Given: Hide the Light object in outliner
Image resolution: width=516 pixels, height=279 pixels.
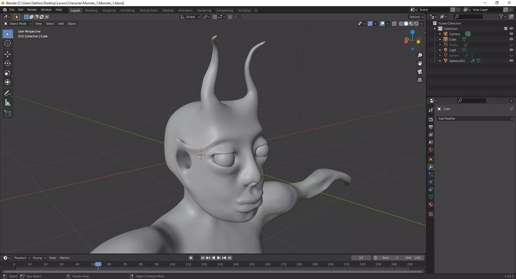Looking at the screenshot, I should (511, 50).
